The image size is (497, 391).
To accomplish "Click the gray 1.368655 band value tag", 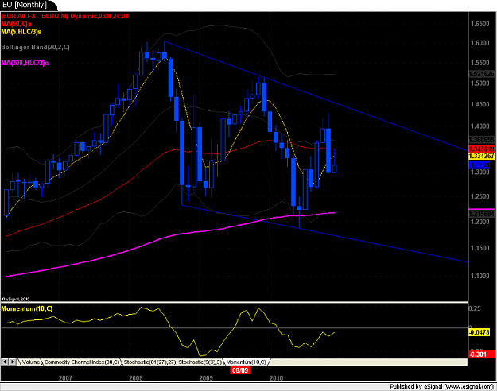I will [x=481, y=139].
